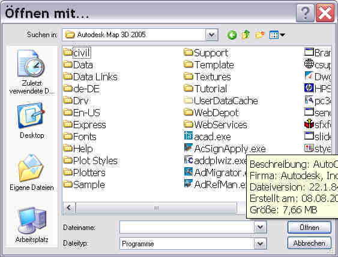Viewport: 338px width, 257px height.
Task: Select the file starting with slide
Action: tap(318, 137)
